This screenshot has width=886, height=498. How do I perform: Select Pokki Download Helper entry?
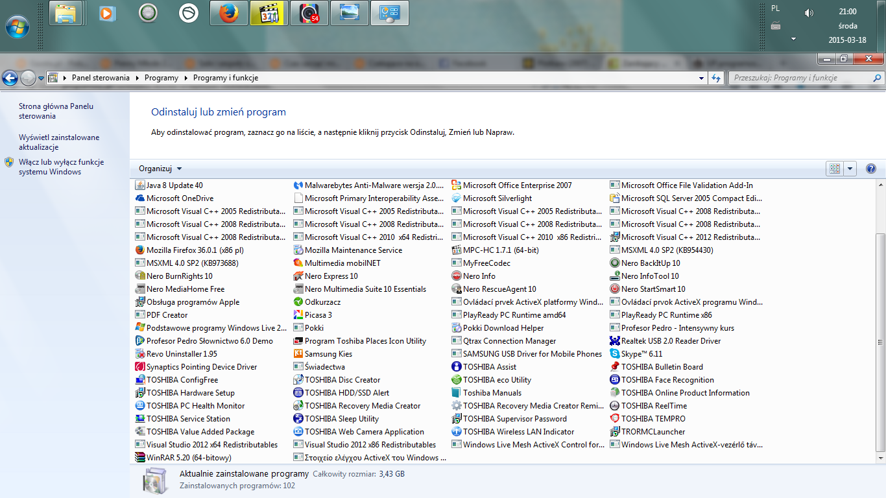pos(498,328)
